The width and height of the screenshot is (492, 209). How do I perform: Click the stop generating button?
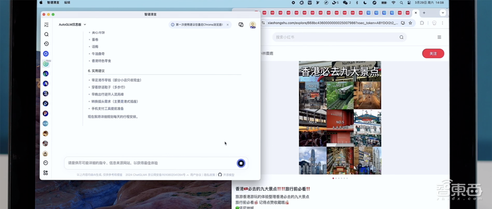coord(241,163)
